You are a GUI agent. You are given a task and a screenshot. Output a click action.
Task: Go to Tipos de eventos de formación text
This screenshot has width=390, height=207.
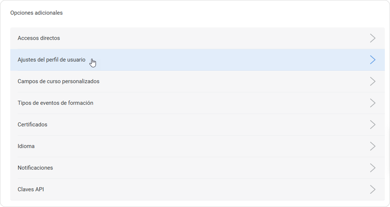56,103
